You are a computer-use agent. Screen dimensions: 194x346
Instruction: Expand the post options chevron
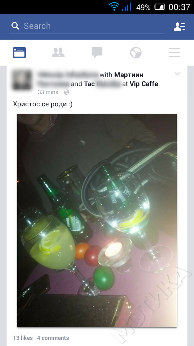(177, 74)
